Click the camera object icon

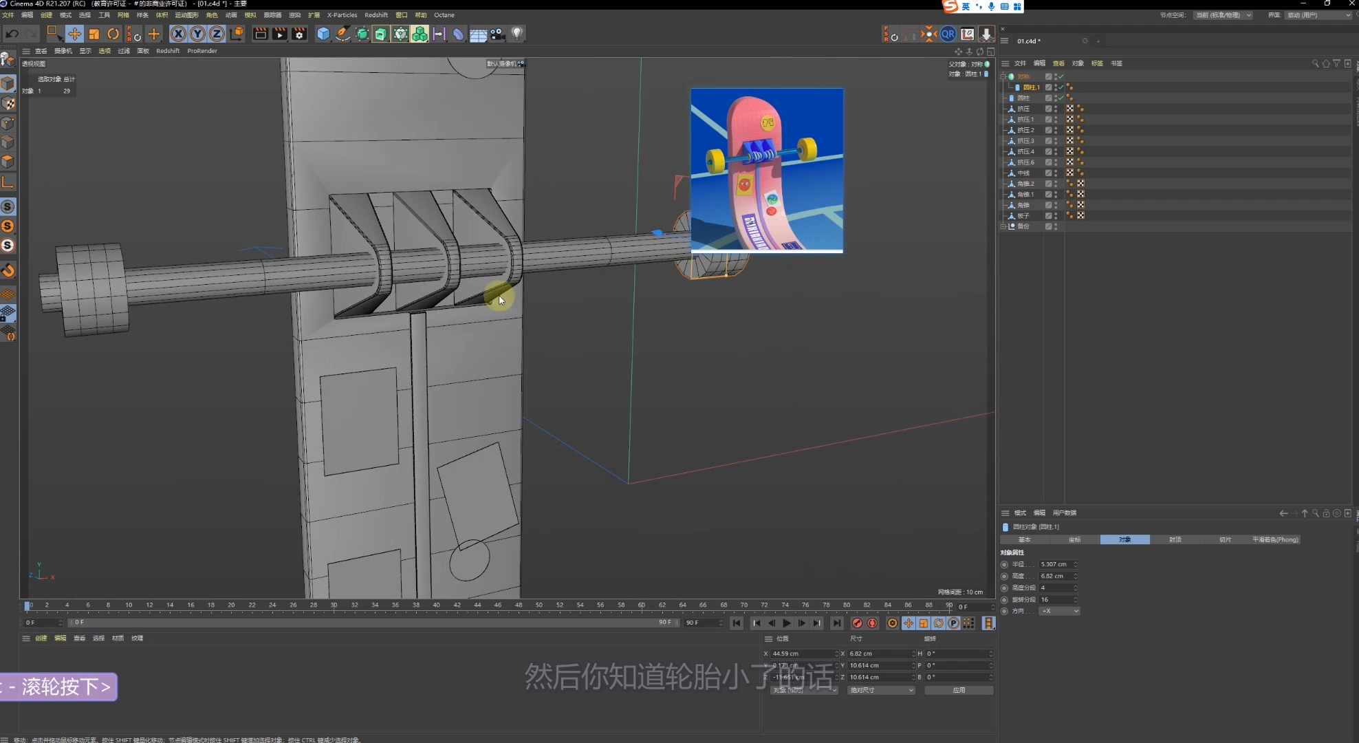[497, 34]
